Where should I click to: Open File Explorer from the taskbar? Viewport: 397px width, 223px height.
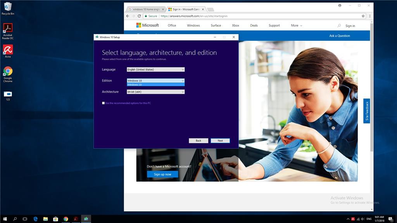[x=46, y=219]
